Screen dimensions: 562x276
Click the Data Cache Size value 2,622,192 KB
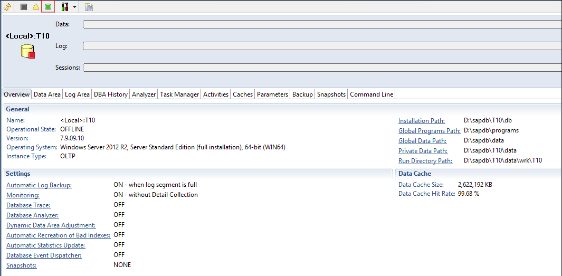475,185
